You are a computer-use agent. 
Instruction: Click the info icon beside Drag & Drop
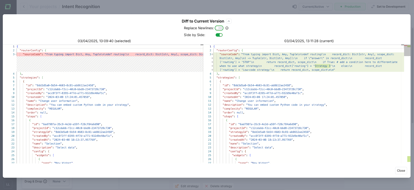(45, 181)
